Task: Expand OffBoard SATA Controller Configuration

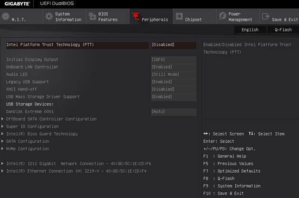Action: point(51,119)
